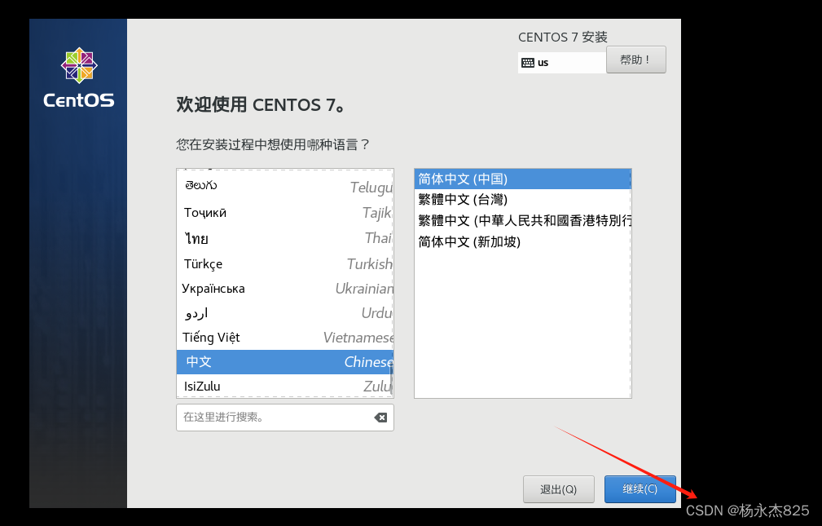
Task: Select the IsiZulu Zulu row
Action: (x=284, y=386)
